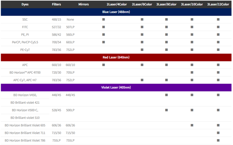233x145 pixels.
Task: Click the Blue Laser (488nm) banner
Action: (x=116, y=12)
